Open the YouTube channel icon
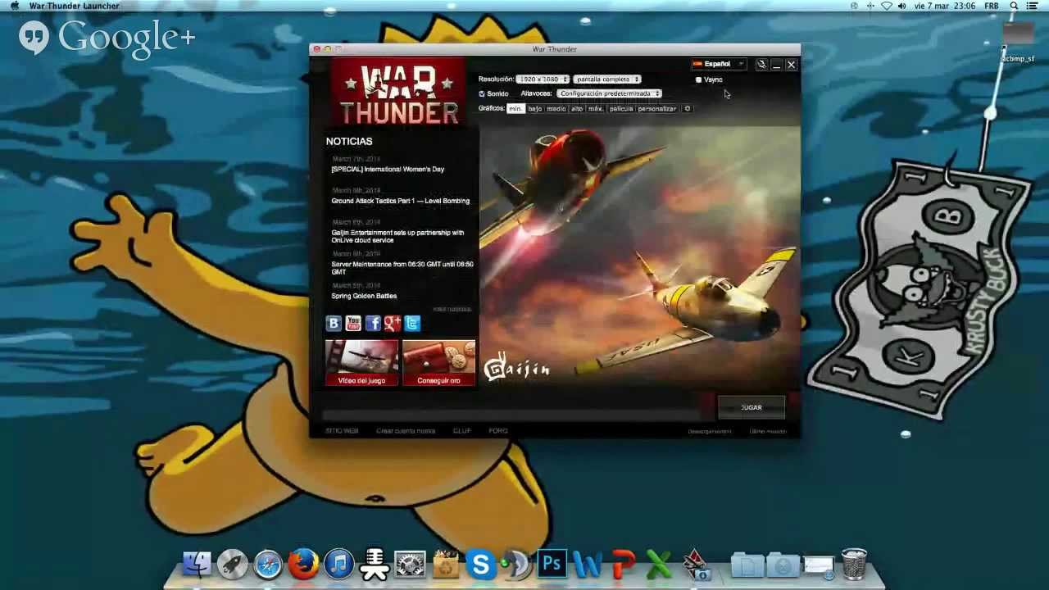 pos(353,324)
